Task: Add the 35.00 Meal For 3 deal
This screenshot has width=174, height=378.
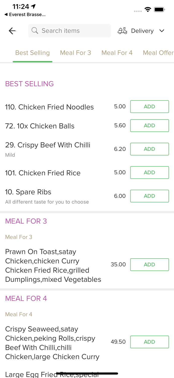Action: [149, 264]
